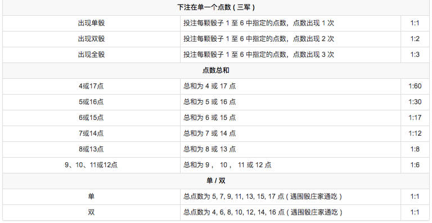Select the 5或16点 bet cell
Image resolution: width=432 pixels, height=223 pixels.
pyautogui.click(x=91, y=102)
